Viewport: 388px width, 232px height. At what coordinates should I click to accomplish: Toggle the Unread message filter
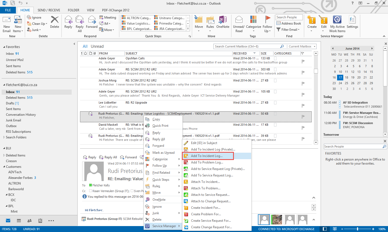tap(97, 46)
